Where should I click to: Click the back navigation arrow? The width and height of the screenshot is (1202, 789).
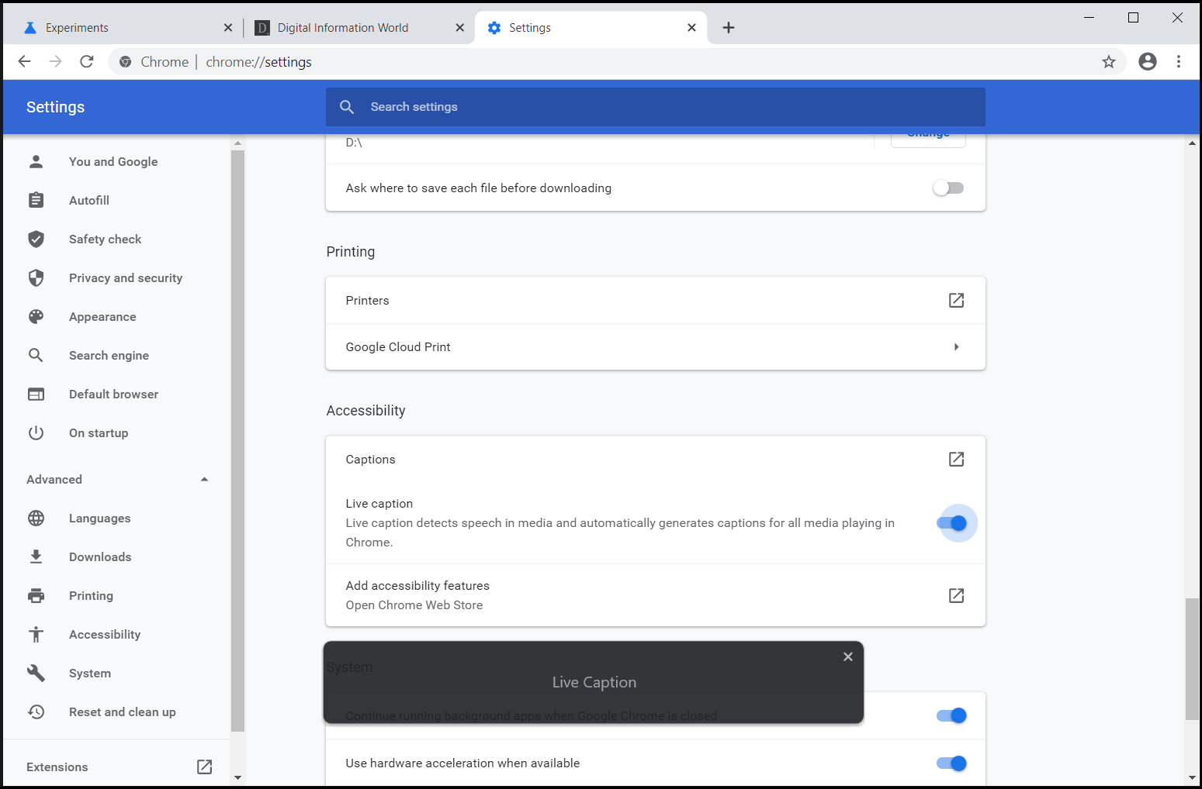point(24,62)
